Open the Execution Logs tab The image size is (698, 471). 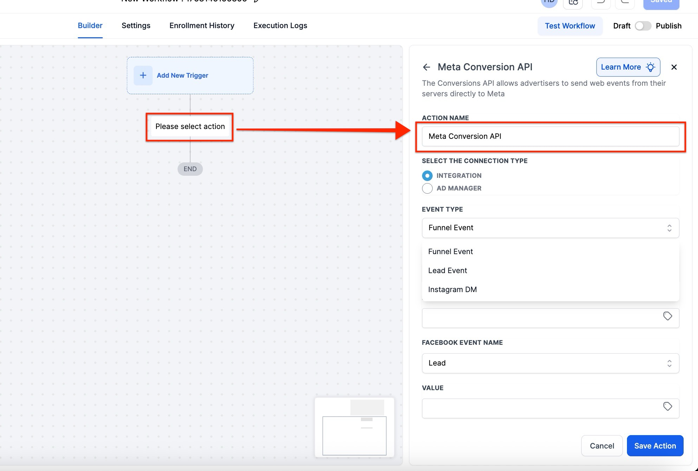point(280,26)
